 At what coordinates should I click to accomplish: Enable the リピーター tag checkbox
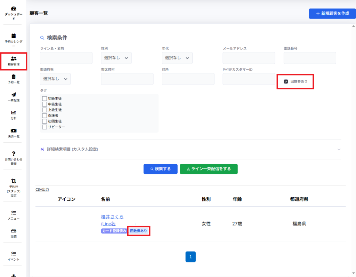[x=44, y=127]
